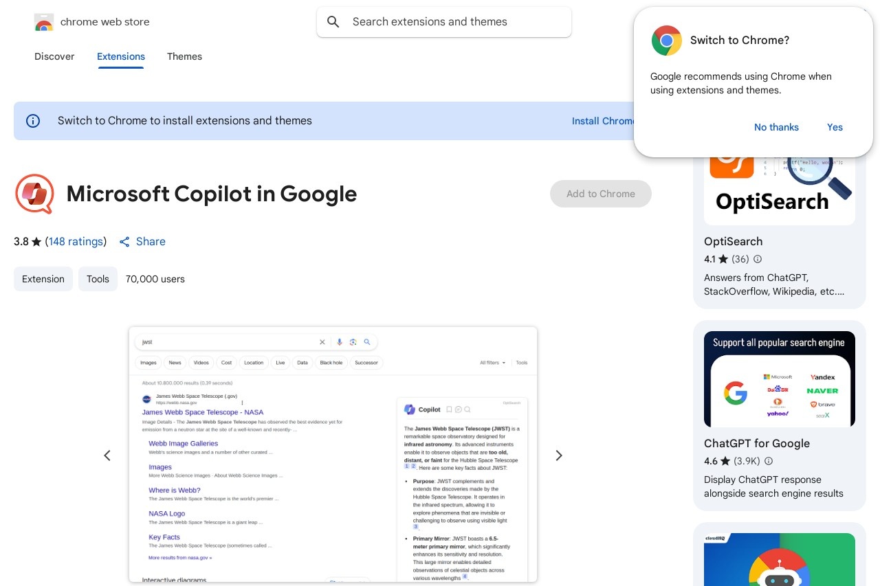The height and width of the screenshot is (586, 880).
Task: Open the 148 ratings link
Action: pyautogui.click(x=76, y=242)
